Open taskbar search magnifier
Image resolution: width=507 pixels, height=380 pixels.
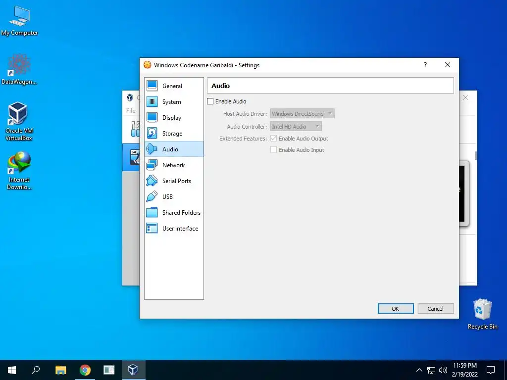(36, 370)
